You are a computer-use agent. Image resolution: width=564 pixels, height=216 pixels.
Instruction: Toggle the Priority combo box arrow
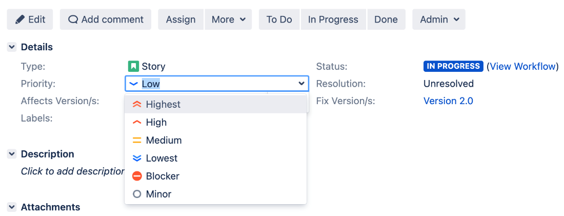pyautogui.click(x=301, y=84)
